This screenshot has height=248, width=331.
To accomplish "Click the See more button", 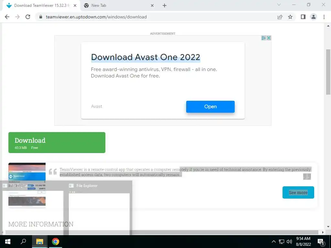I will point(298,192).
